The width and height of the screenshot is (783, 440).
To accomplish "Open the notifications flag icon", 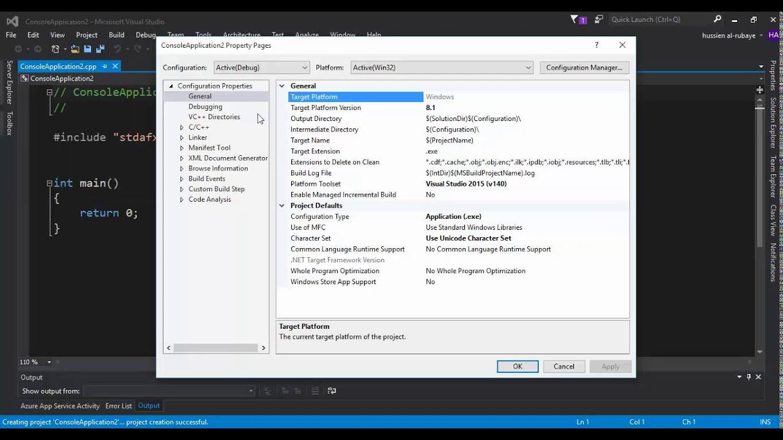I will [575, 20].
